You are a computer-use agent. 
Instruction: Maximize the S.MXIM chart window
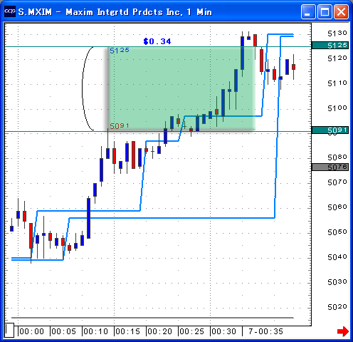[325, 11]
